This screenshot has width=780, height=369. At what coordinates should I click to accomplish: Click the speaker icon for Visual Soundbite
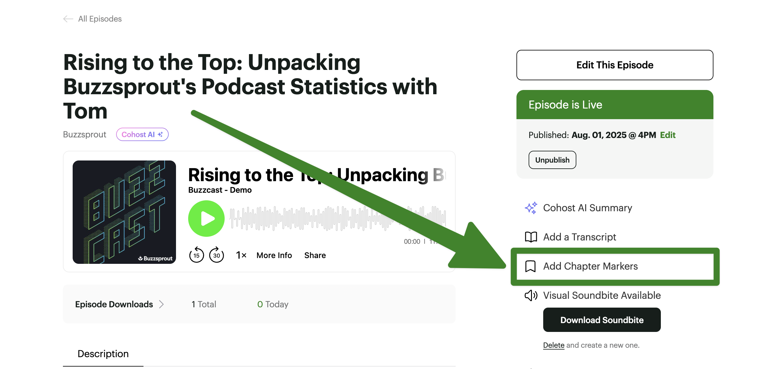pos(531,295)
